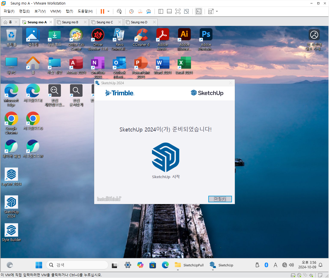Open the notification bell in the tray
Image resolution: width=329 pixels, height=278 pixels.
point(320,265)
